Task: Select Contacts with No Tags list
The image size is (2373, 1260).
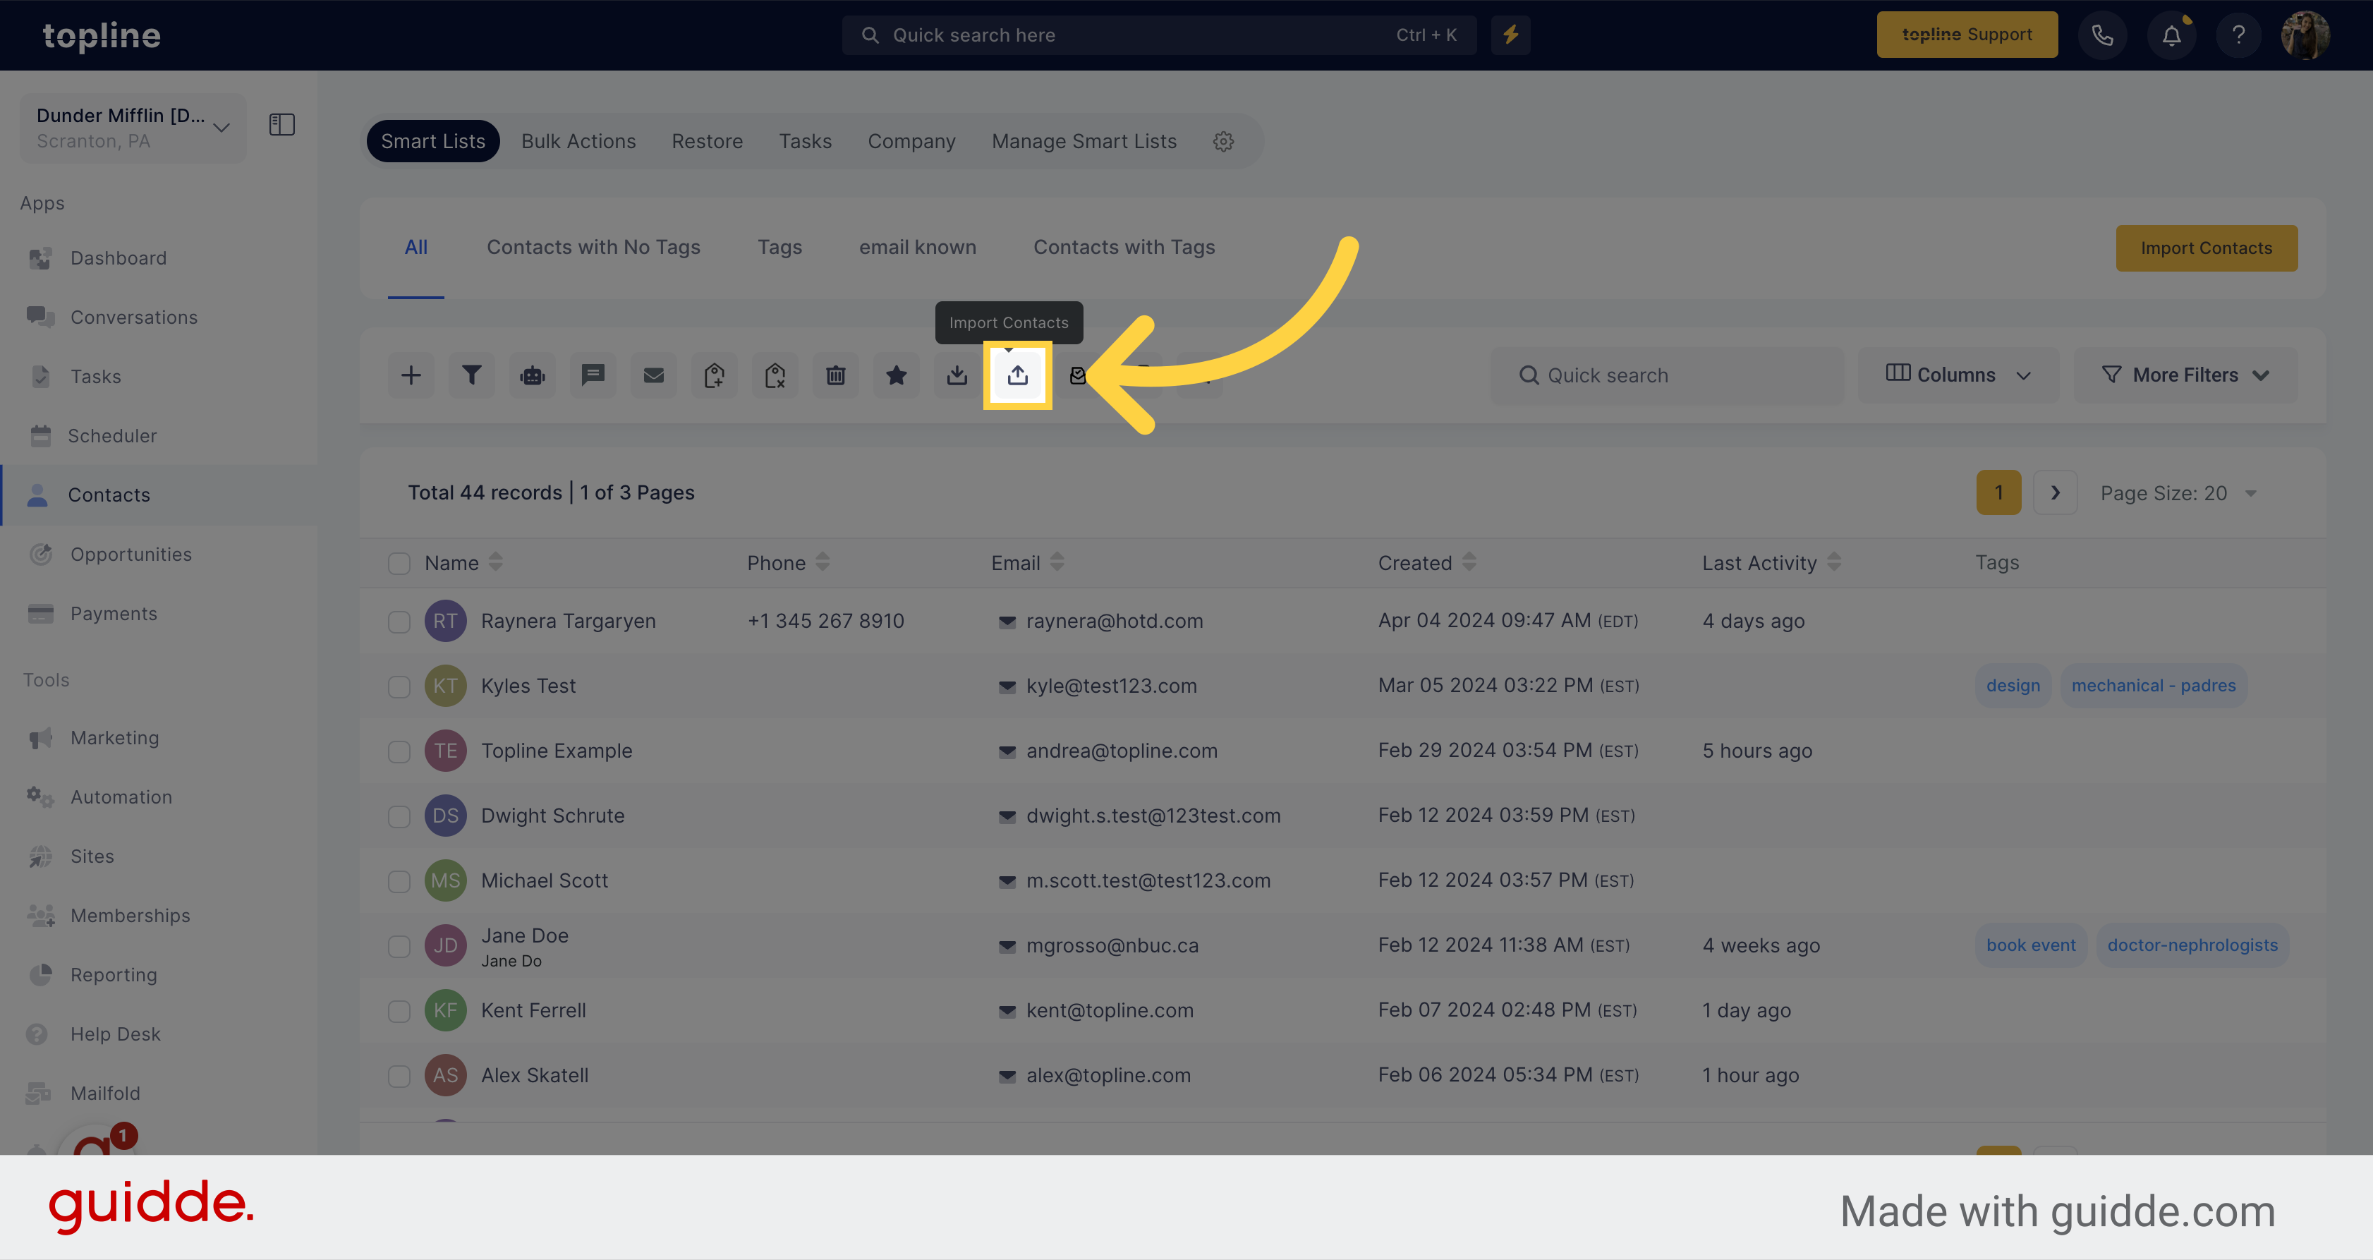Action: (593, 247)
